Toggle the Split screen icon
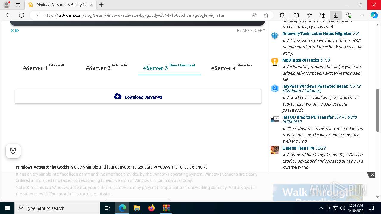Screen dimensions: 381x214 tap(296, 15)
